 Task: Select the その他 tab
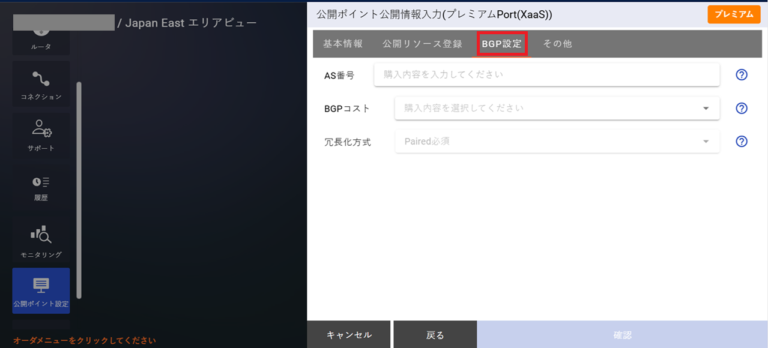[x=556, y=43]
